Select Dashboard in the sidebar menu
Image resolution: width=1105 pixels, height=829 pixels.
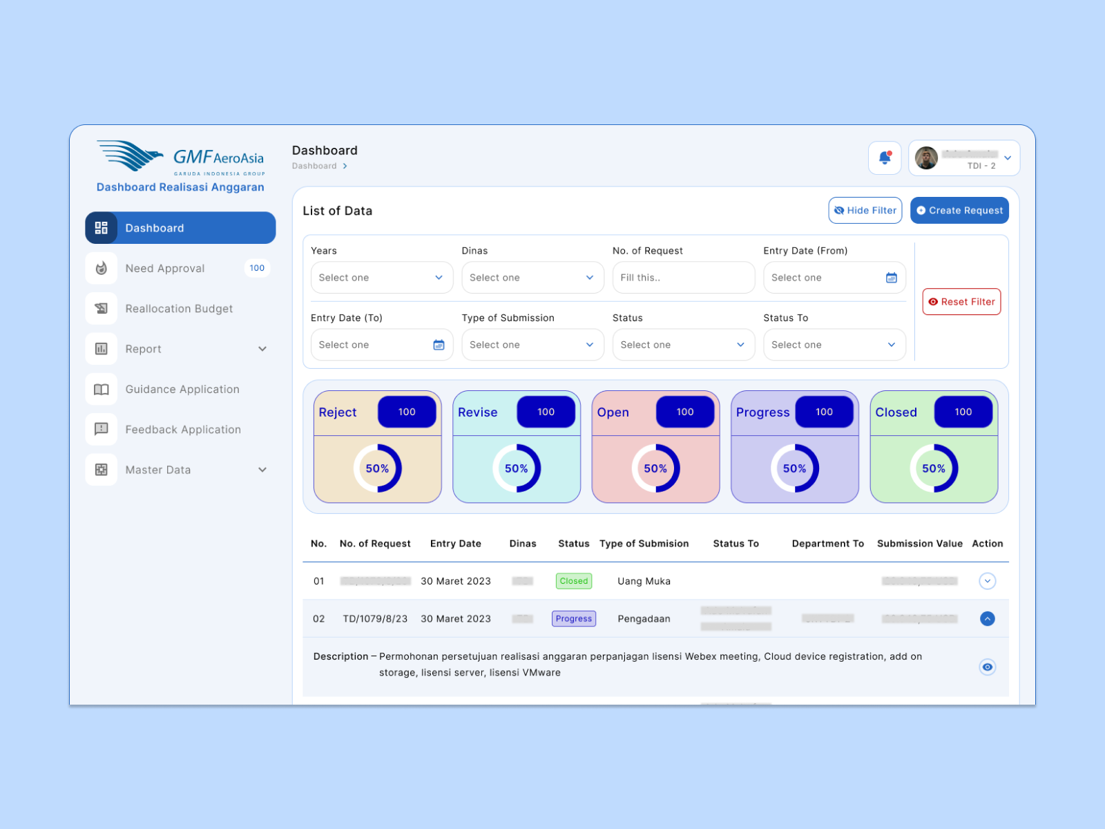point(180,228)
